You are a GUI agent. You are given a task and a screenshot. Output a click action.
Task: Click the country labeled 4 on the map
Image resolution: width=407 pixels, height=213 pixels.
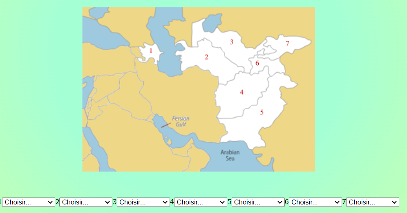tap(242, 92)
